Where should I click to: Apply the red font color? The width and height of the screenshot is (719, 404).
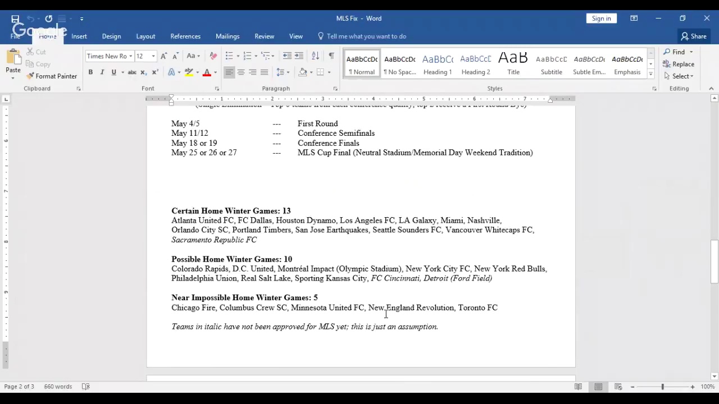point(207,72)
